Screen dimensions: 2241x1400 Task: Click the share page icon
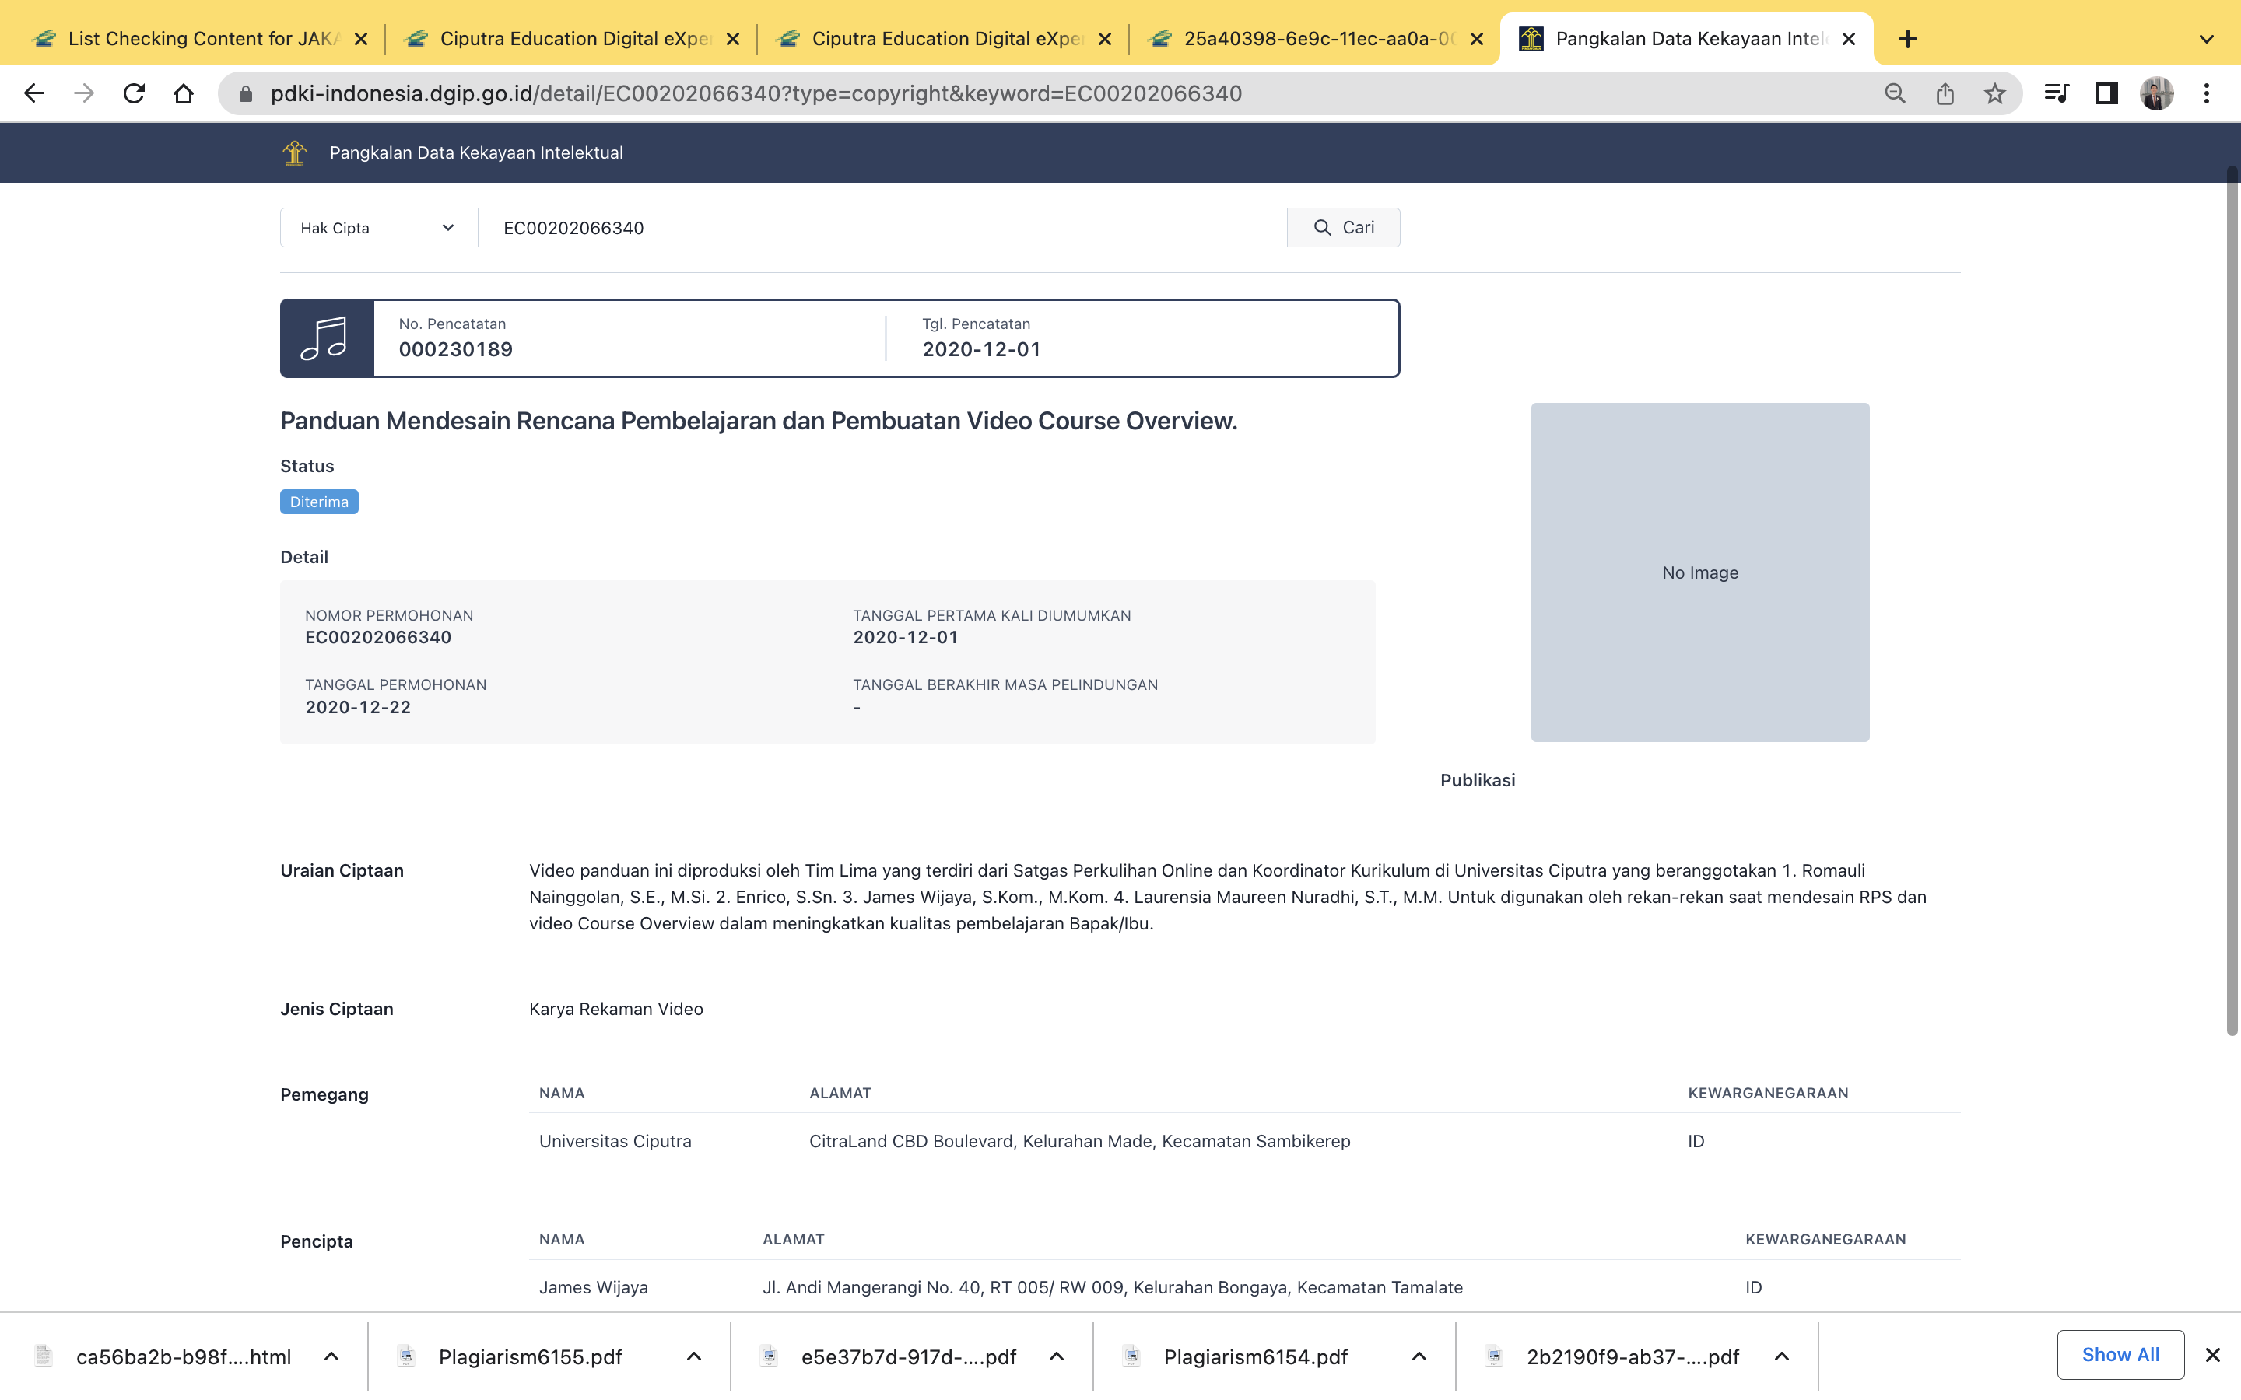click(1945, 93)
